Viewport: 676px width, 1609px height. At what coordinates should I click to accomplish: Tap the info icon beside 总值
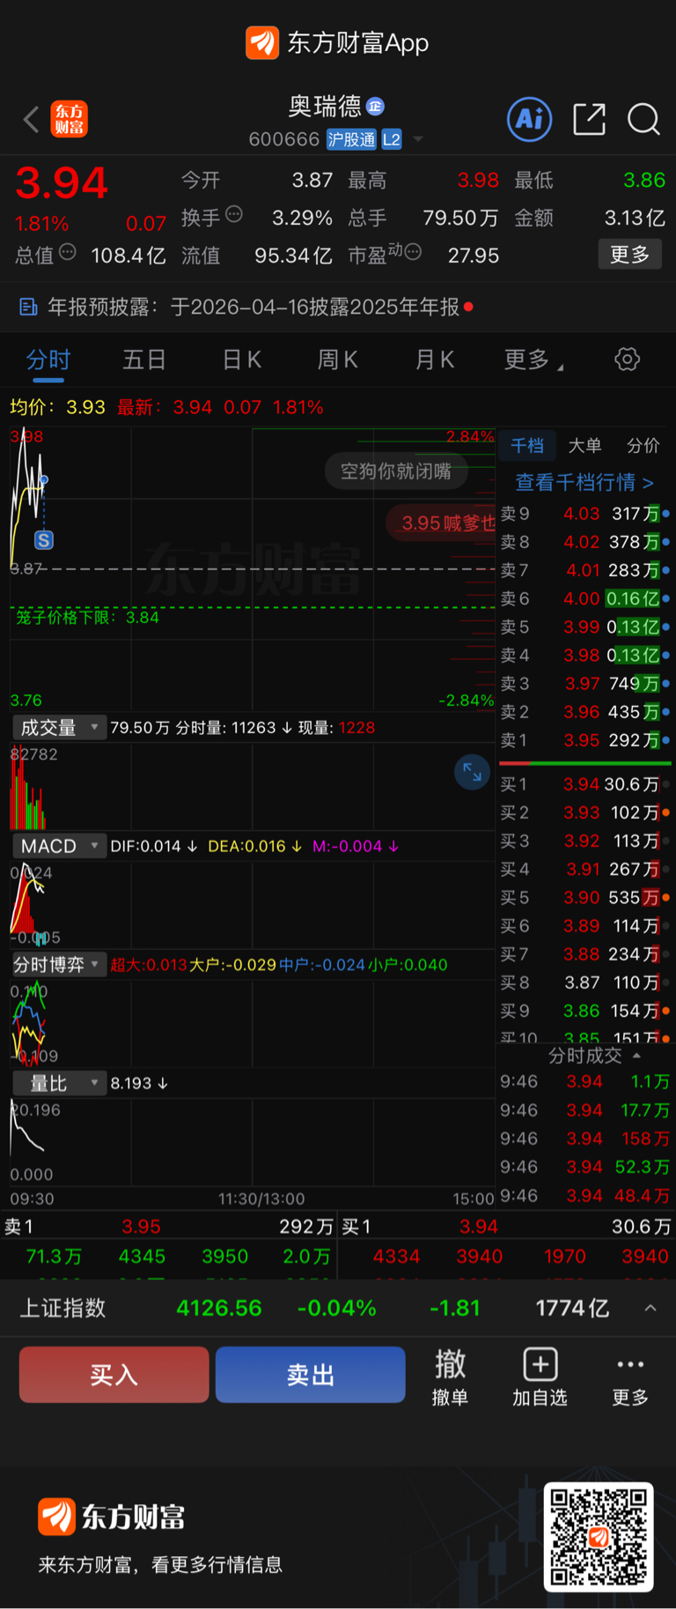coord(68,252)
